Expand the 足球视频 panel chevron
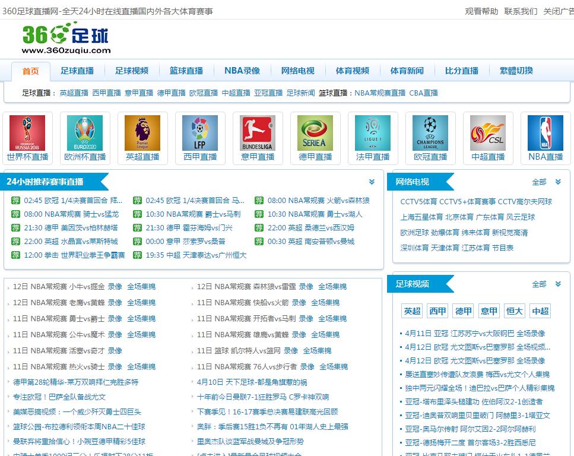Viewport: 574px width, 456px height. (x=558, y=284)
